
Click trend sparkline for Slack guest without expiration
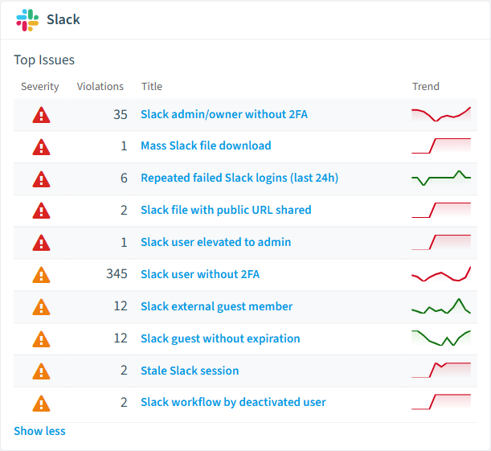coord(441,338)
